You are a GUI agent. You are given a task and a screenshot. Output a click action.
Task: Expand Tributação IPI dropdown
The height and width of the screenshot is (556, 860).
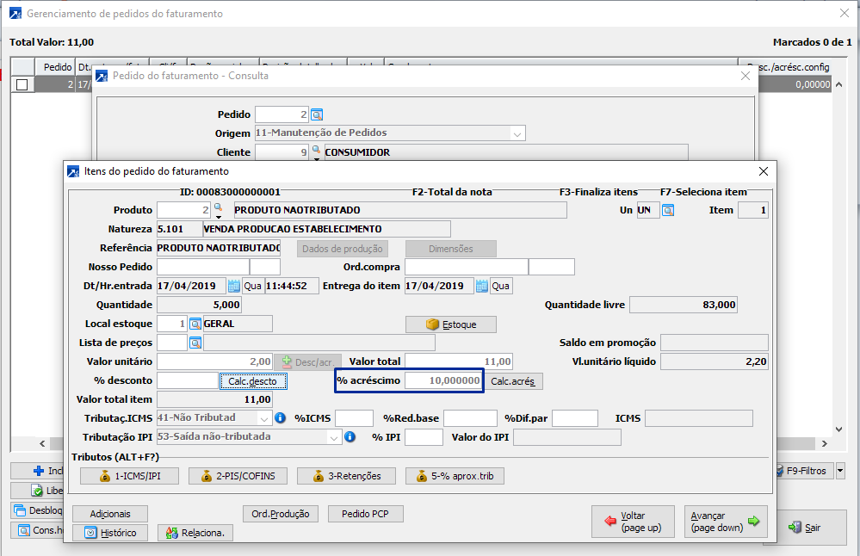[x=333, y=437]
